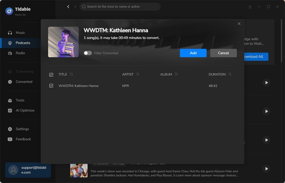Maximize the Tidable window

point(269,7)
